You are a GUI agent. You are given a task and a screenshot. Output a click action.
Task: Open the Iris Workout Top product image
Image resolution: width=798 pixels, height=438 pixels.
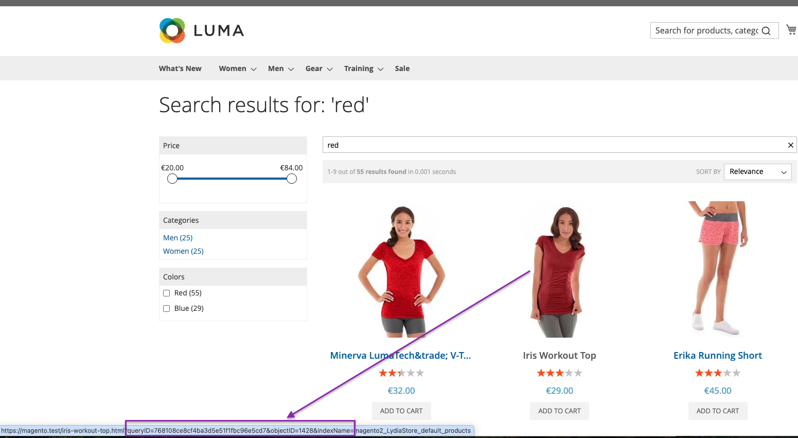(x=559, y=270)
